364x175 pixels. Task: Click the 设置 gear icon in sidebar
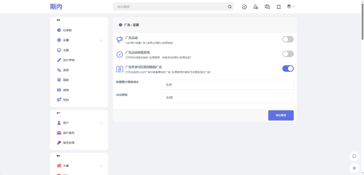tap(59, 40)
